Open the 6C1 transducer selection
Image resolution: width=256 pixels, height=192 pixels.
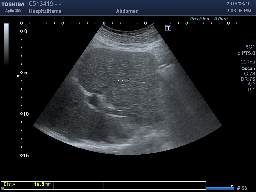pos(250,47)
